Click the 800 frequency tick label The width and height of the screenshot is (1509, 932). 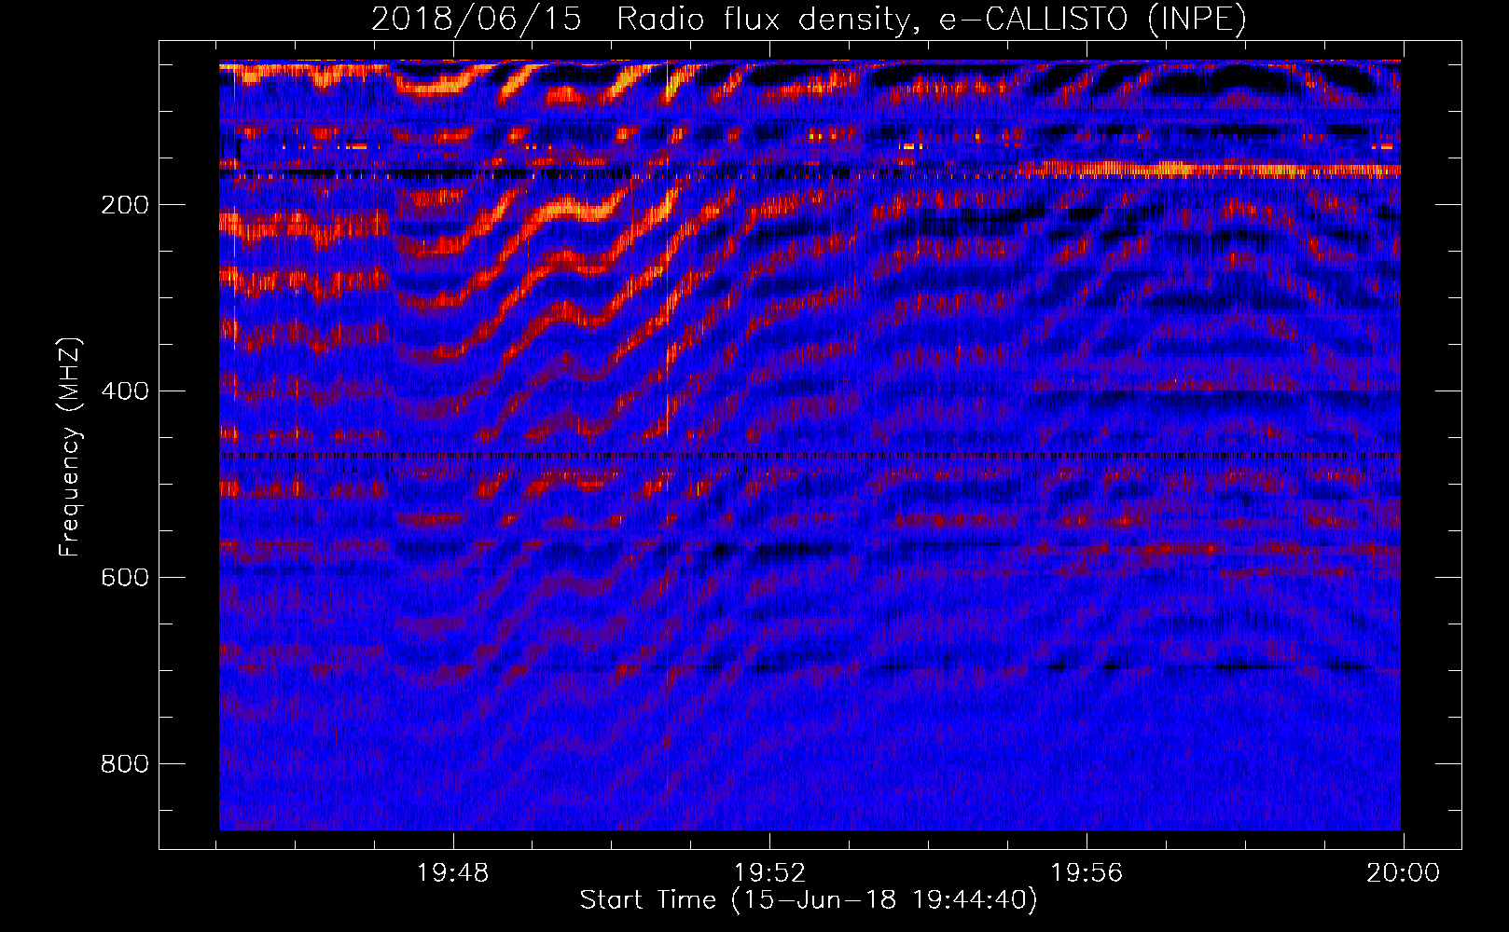125,764
